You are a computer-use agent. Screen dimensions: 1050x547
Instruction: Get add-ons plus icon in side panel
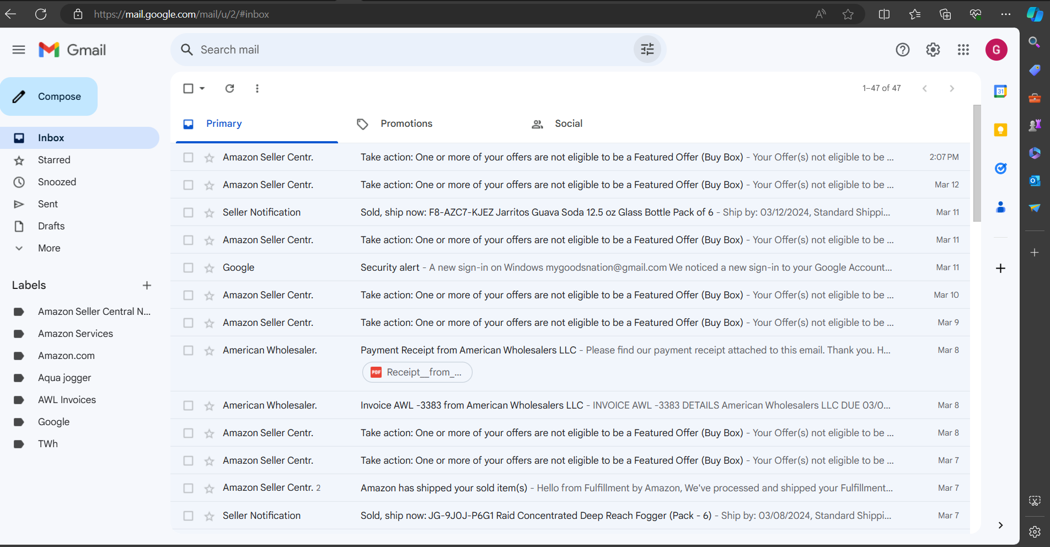point(1000,269)
